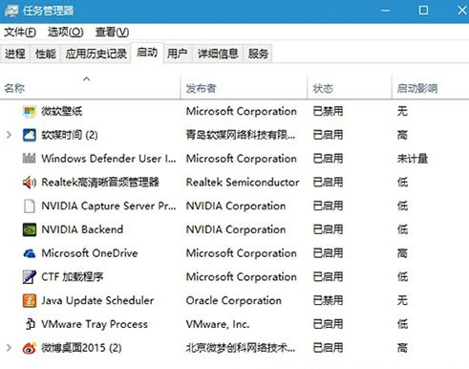Open the 文件(F) menu
This screenshot has width=469, height=369.
20,33
